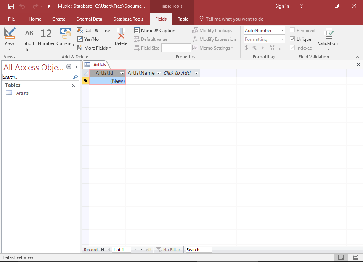
Task: Go to last record
Action: (142, 250)
